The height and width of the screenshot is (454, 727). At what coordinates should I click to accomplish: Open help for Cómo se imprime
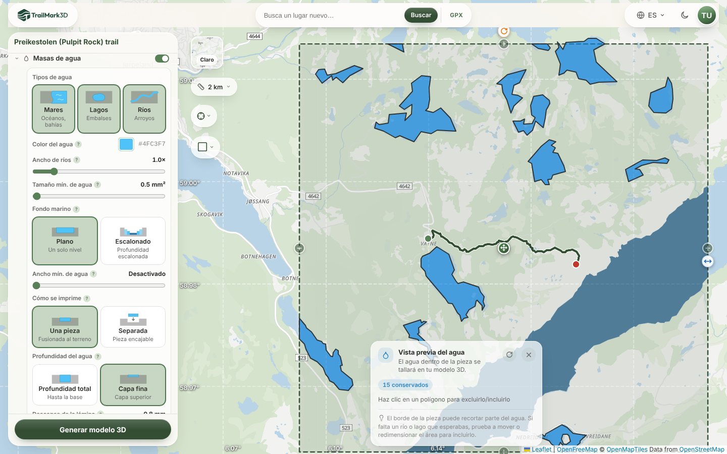pyautogui.click(x=87, y=298)
